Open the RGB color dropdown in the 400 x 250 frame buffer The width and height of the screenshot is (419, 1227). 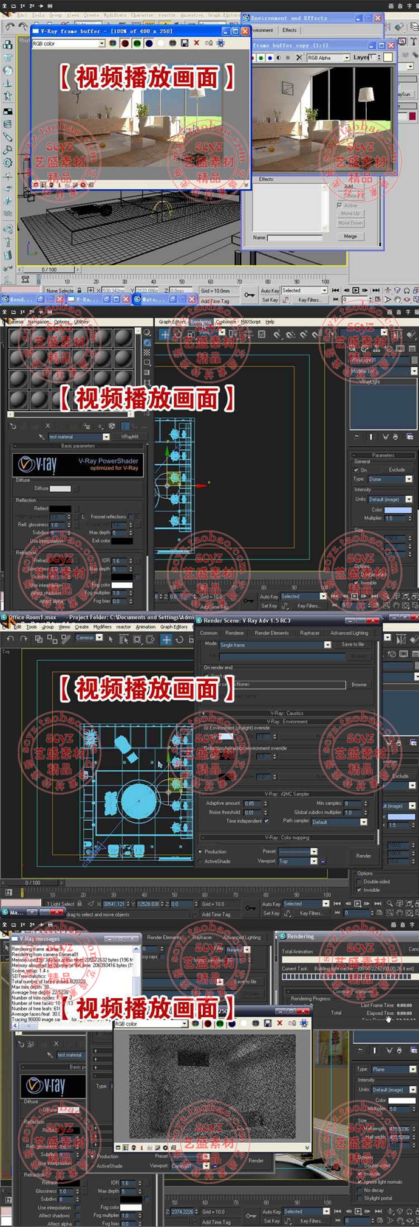(69, 43)
